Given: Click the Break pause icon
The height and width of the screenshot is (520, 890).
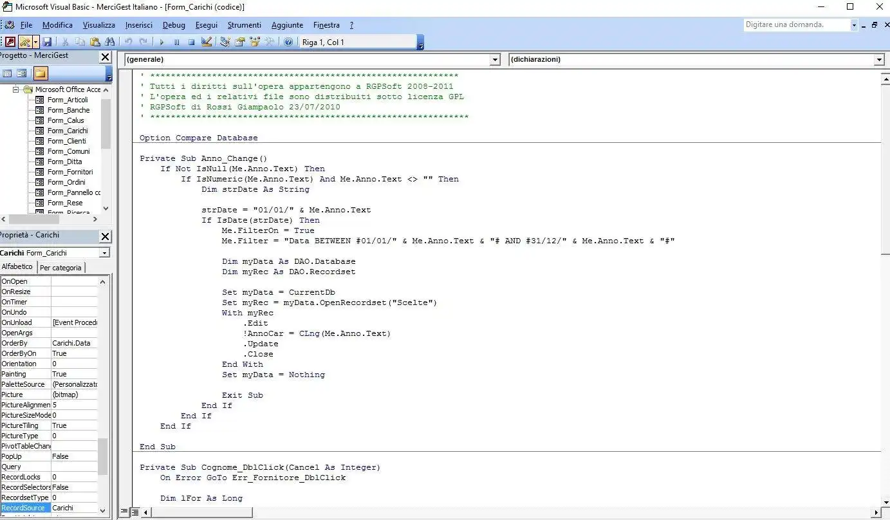Looking at the screenshot, I should (x=177, y=42).
